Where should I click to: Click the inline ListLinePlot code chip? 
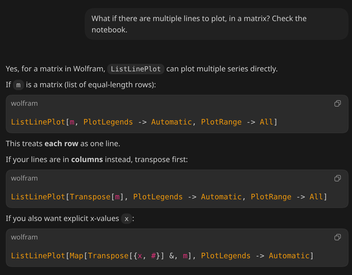[x=136, y=69]
